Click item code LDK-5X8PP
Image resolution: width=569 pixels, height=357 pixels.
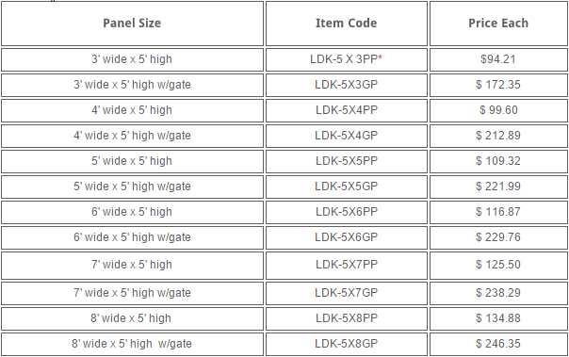[x=346, y=318]
